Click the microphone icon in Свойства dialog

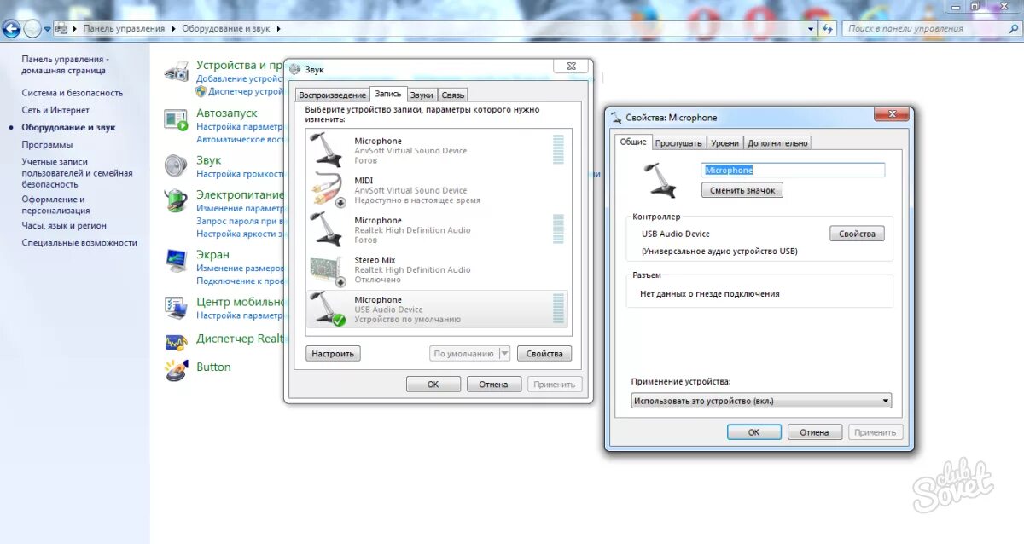[x=661, y=180]
